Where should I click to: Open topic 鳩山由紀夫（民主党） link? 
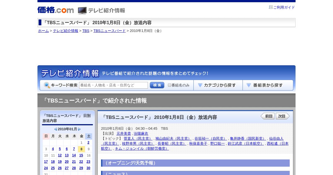point(173,139)
